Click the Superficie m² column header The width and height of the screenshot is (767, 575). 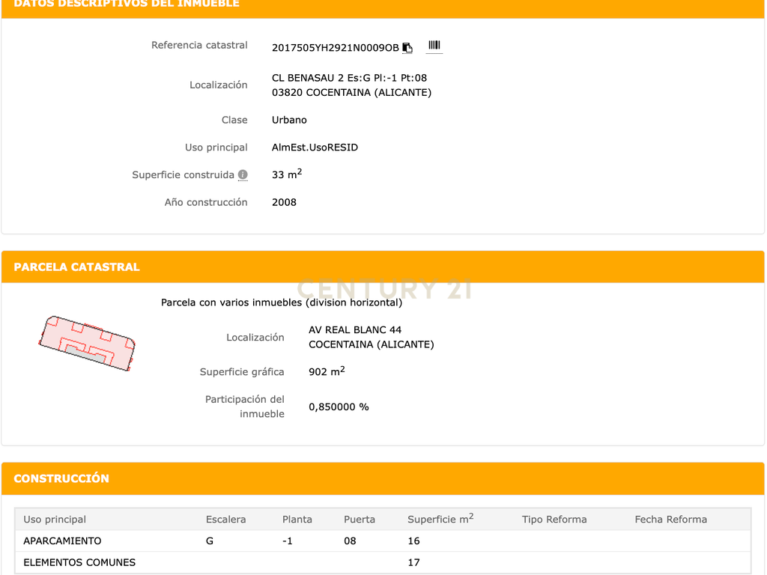click(440, 519)
